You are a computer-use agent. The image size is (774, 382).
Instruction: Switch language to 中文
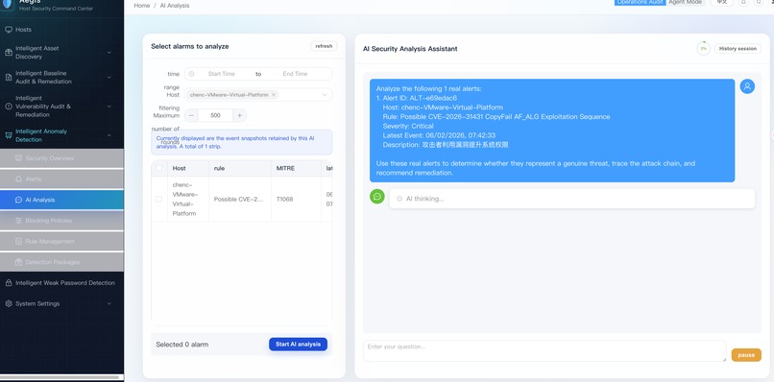(722, 3)
